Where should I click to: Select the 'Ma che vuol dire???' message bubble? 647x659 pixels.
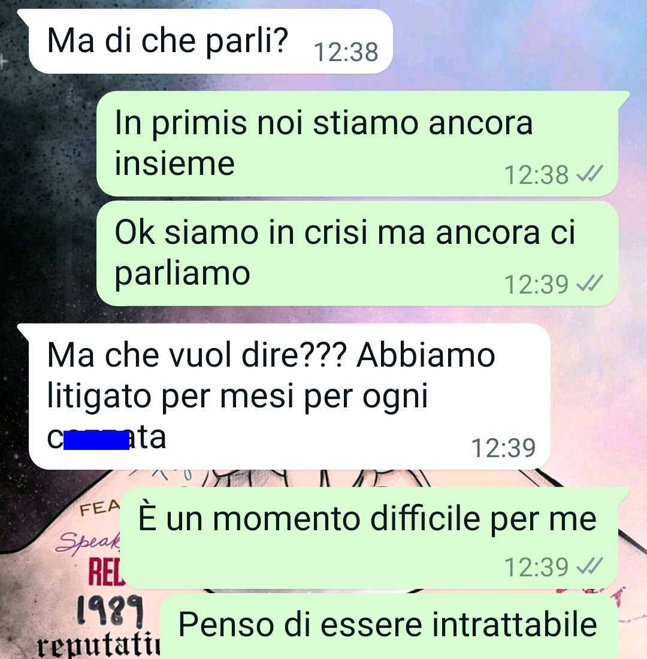coord(289,397)
